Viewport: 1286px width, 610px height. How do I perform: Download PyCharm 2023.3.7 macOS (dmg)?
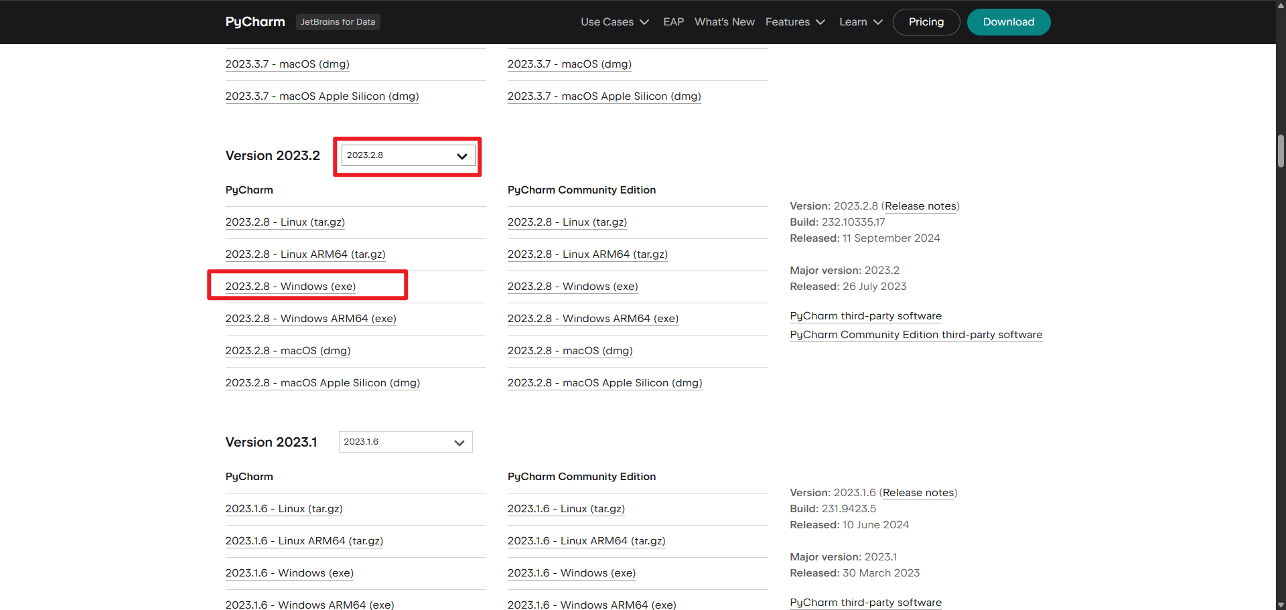287,64
